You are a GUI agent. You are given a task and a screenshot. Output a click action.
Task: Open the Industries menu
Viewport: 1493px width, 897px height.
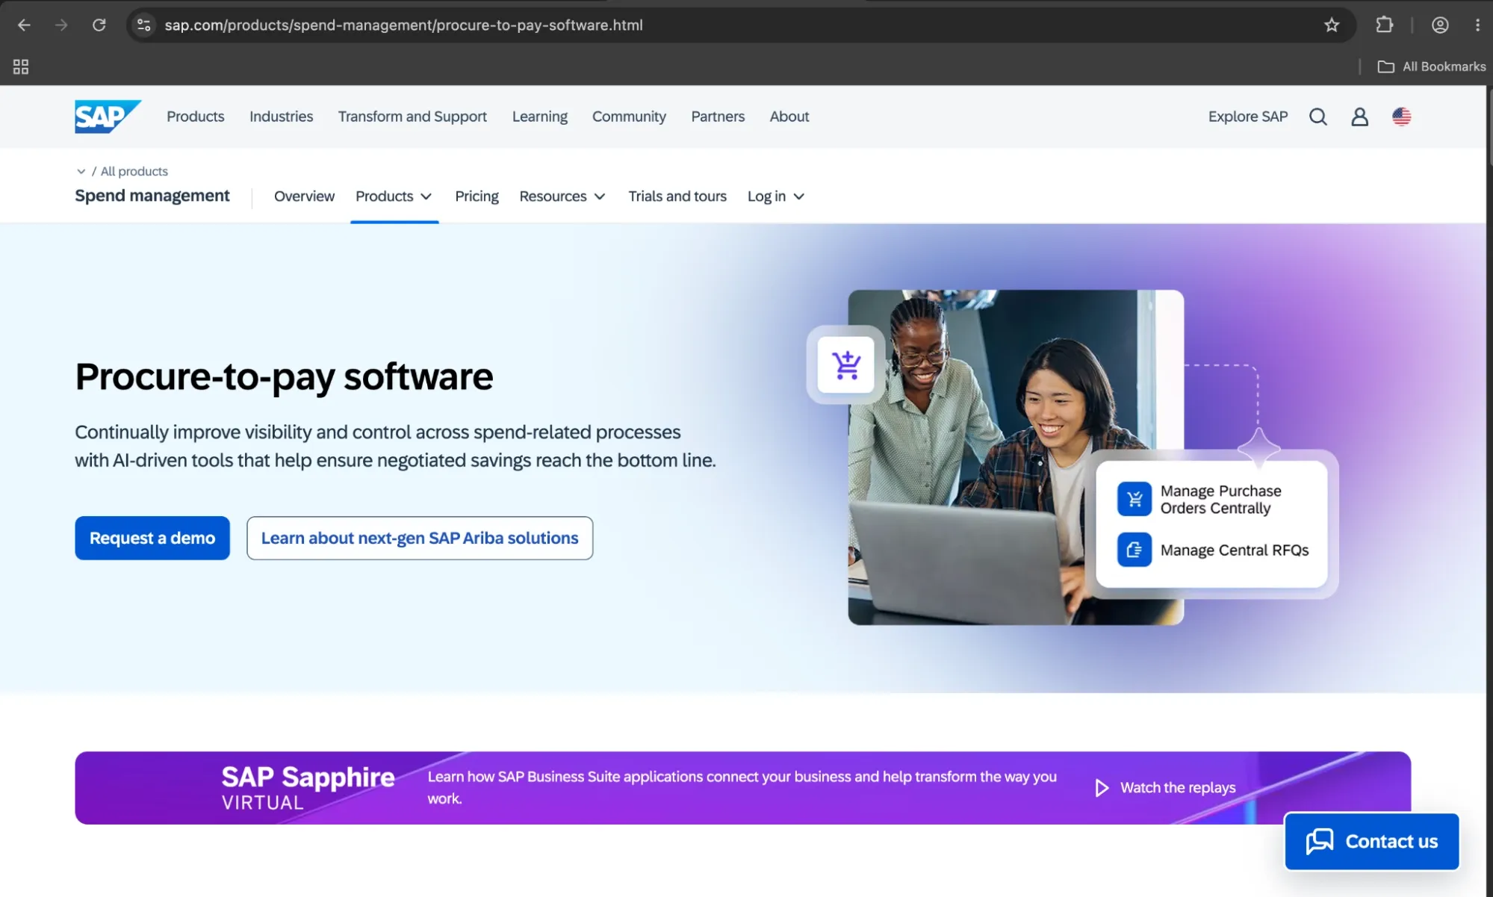tap(282, 117)
